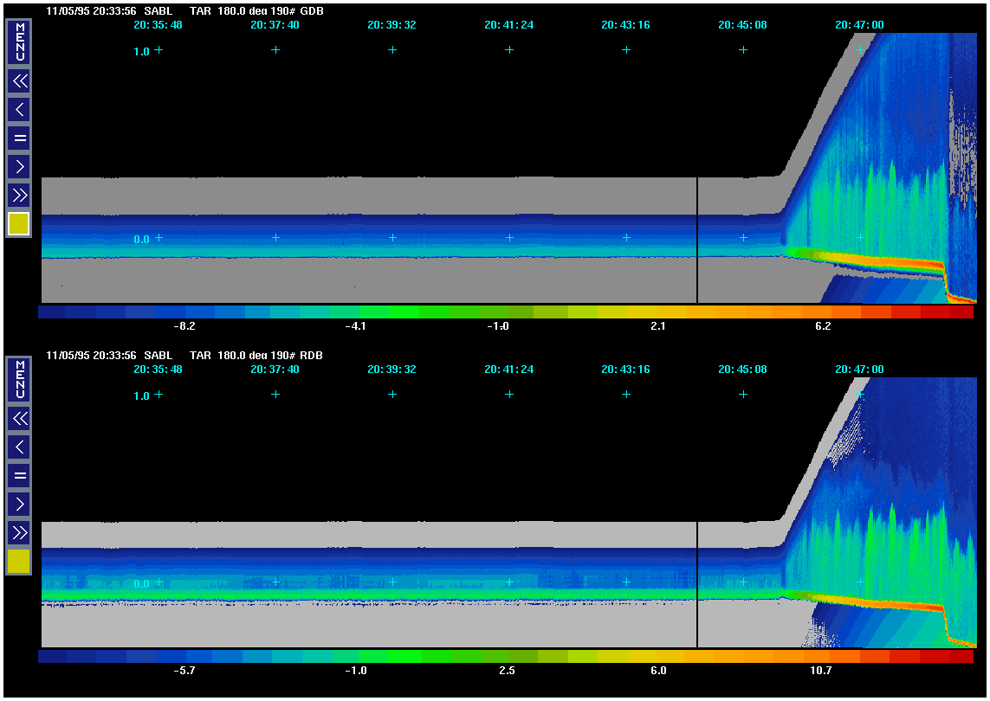990x701 pixels.
Task: Open the MENU button in the RDB panel
Action: click(x=19, y=379)
